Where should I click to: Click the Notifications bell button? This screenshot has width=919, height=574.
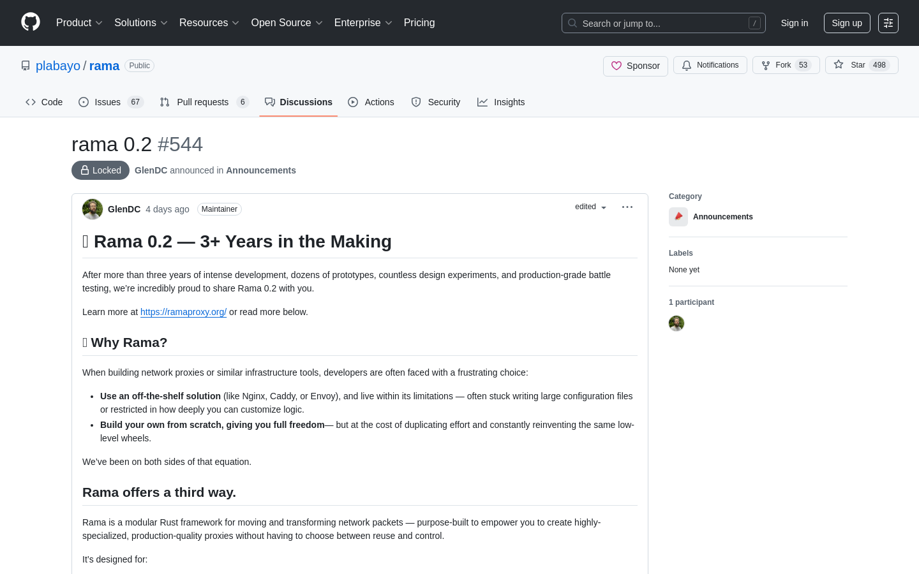tap(710, 65)
